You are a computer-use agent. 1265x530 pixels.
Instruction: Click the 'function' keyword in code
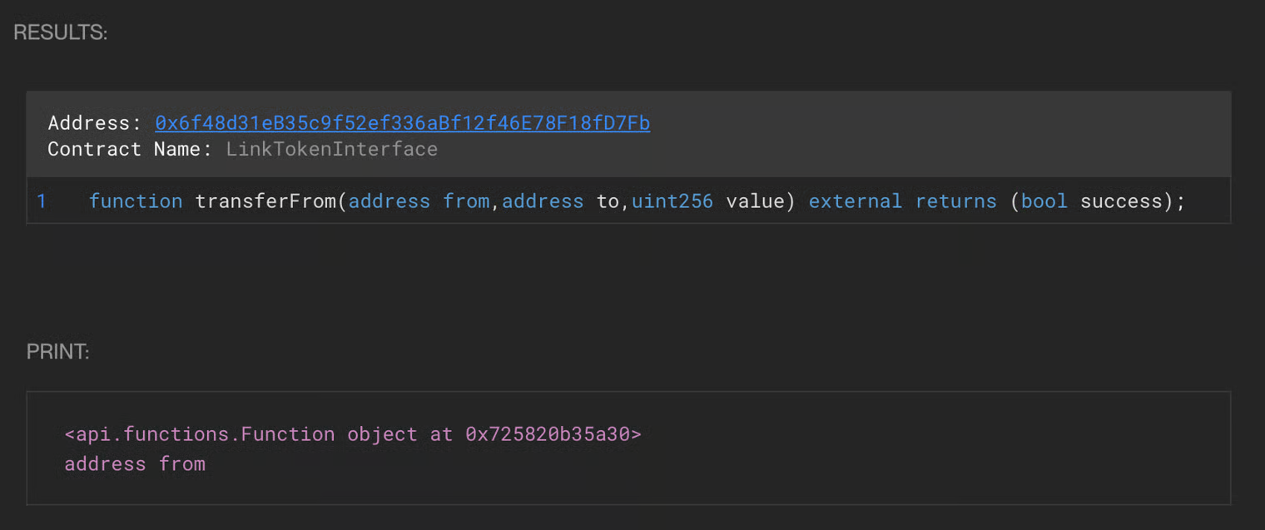point(135,201)
